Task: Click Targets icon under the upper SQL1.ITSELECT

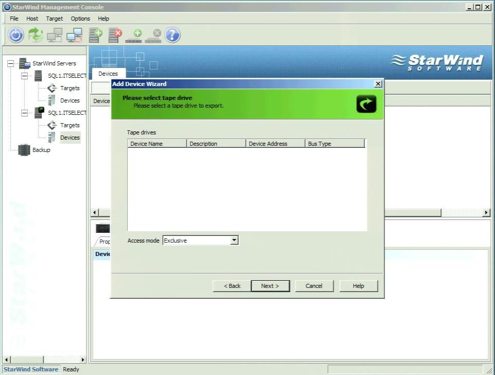Action: coord(52,88)
